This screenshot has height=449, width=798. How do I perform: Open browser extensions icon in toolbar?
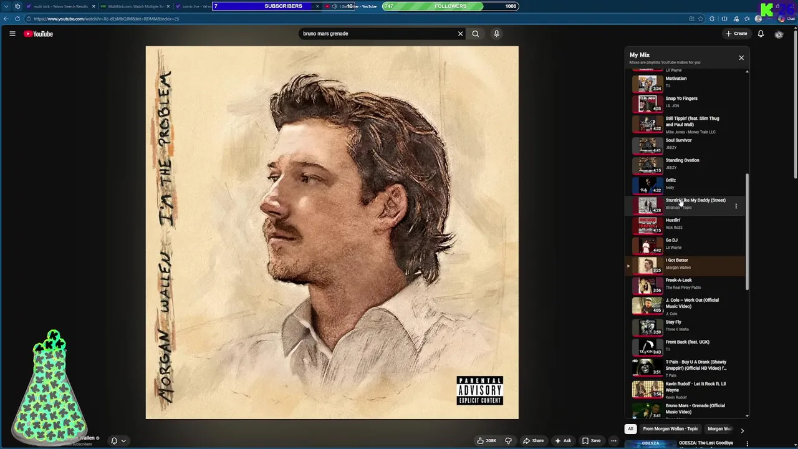pyautogui.click(x=712, y=19)
